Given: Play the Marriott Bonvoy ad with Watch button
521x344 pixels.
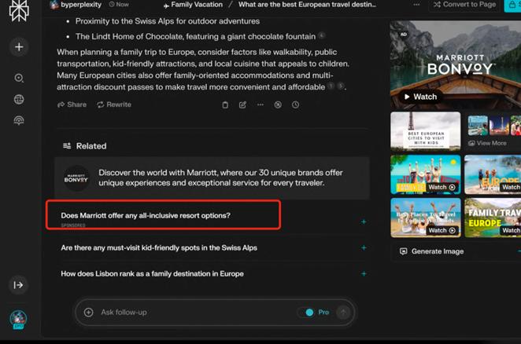Looking at the screenshot, I should pyautogui.click(x=419, y=97).
